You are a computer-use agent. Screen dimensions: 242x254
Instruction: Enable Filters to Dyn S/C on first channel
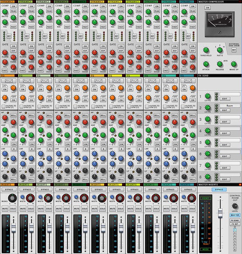[4, 107]
